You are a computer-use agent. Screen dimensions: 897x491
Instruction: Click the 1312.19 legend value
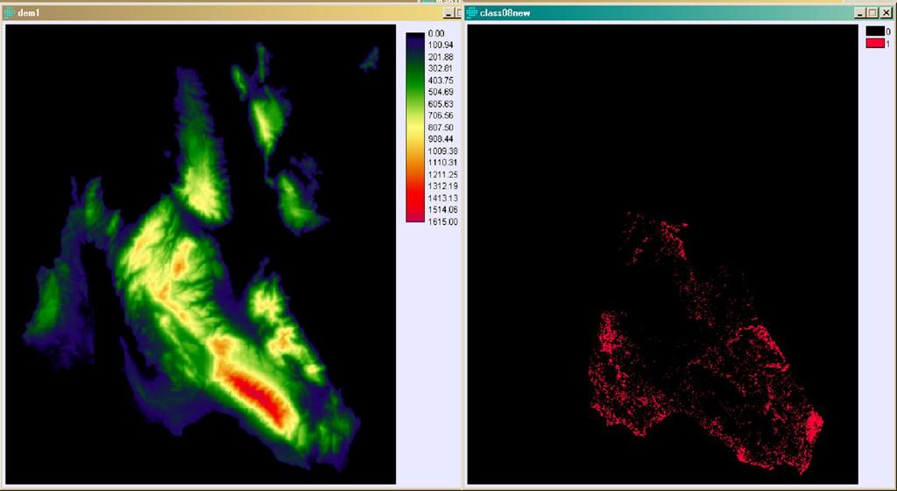(442, 186)
